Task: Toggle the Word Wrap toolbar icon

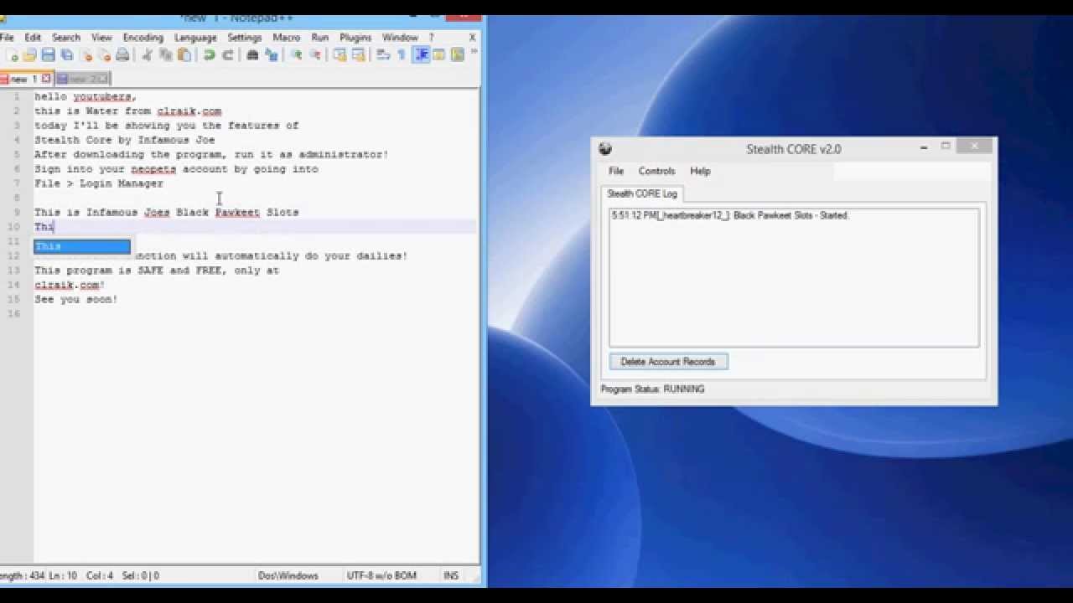Action: point(383,55)
